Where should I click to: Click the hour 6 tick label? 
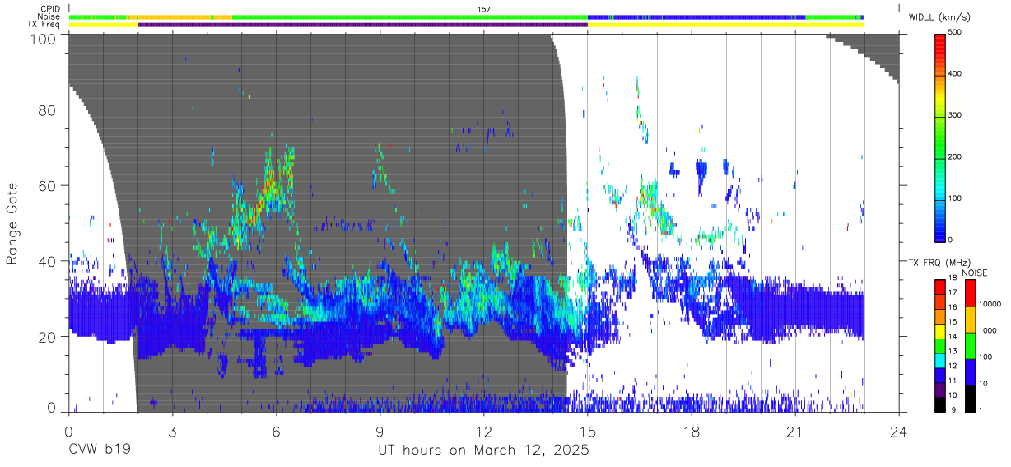pos(276,430)
